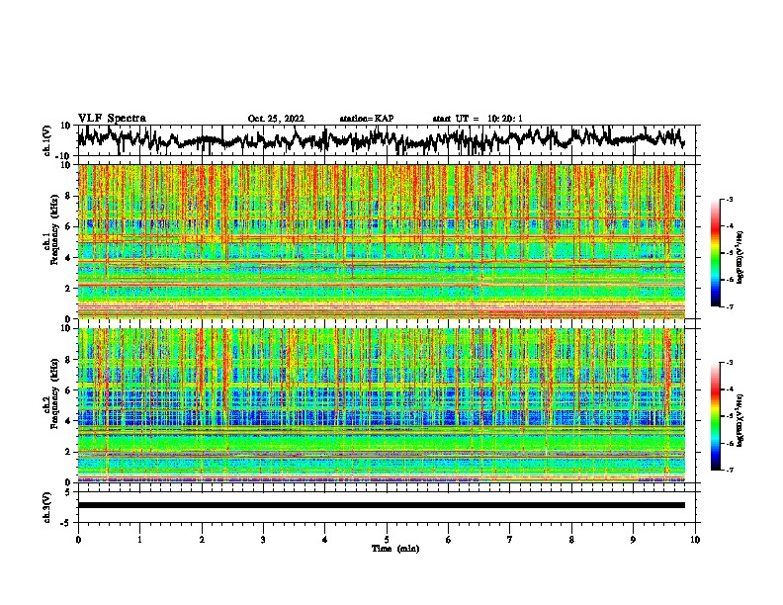Image resolution: width=783 pixels, height=605 pixels.
Task: Click time axis tick label 2
Action: [x=202, y=540]
